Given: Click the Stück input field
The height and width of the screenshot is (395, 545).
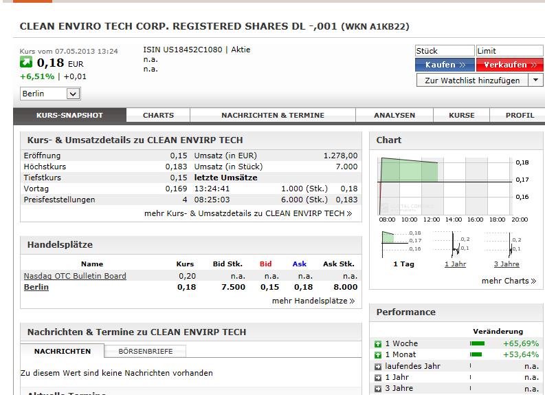Looking at the screenshot, I should pos(445,51).
